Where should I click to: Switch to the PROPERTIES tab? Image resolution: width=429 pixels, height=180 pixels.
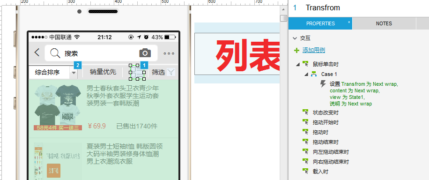click(x=320, y=23)
